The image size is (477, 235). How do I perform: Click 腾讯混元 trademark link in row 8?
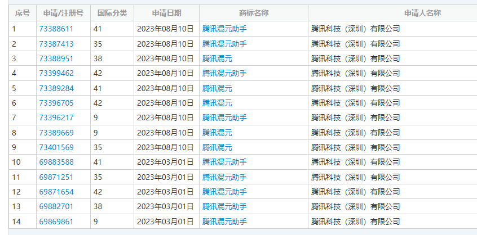tap(217, 133)
